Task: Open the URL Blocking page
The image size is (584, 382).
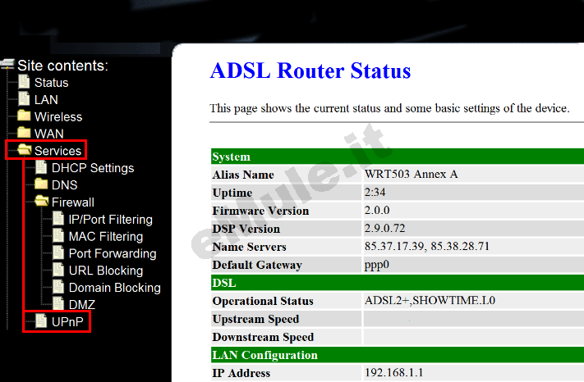Action: click(106, 271)
